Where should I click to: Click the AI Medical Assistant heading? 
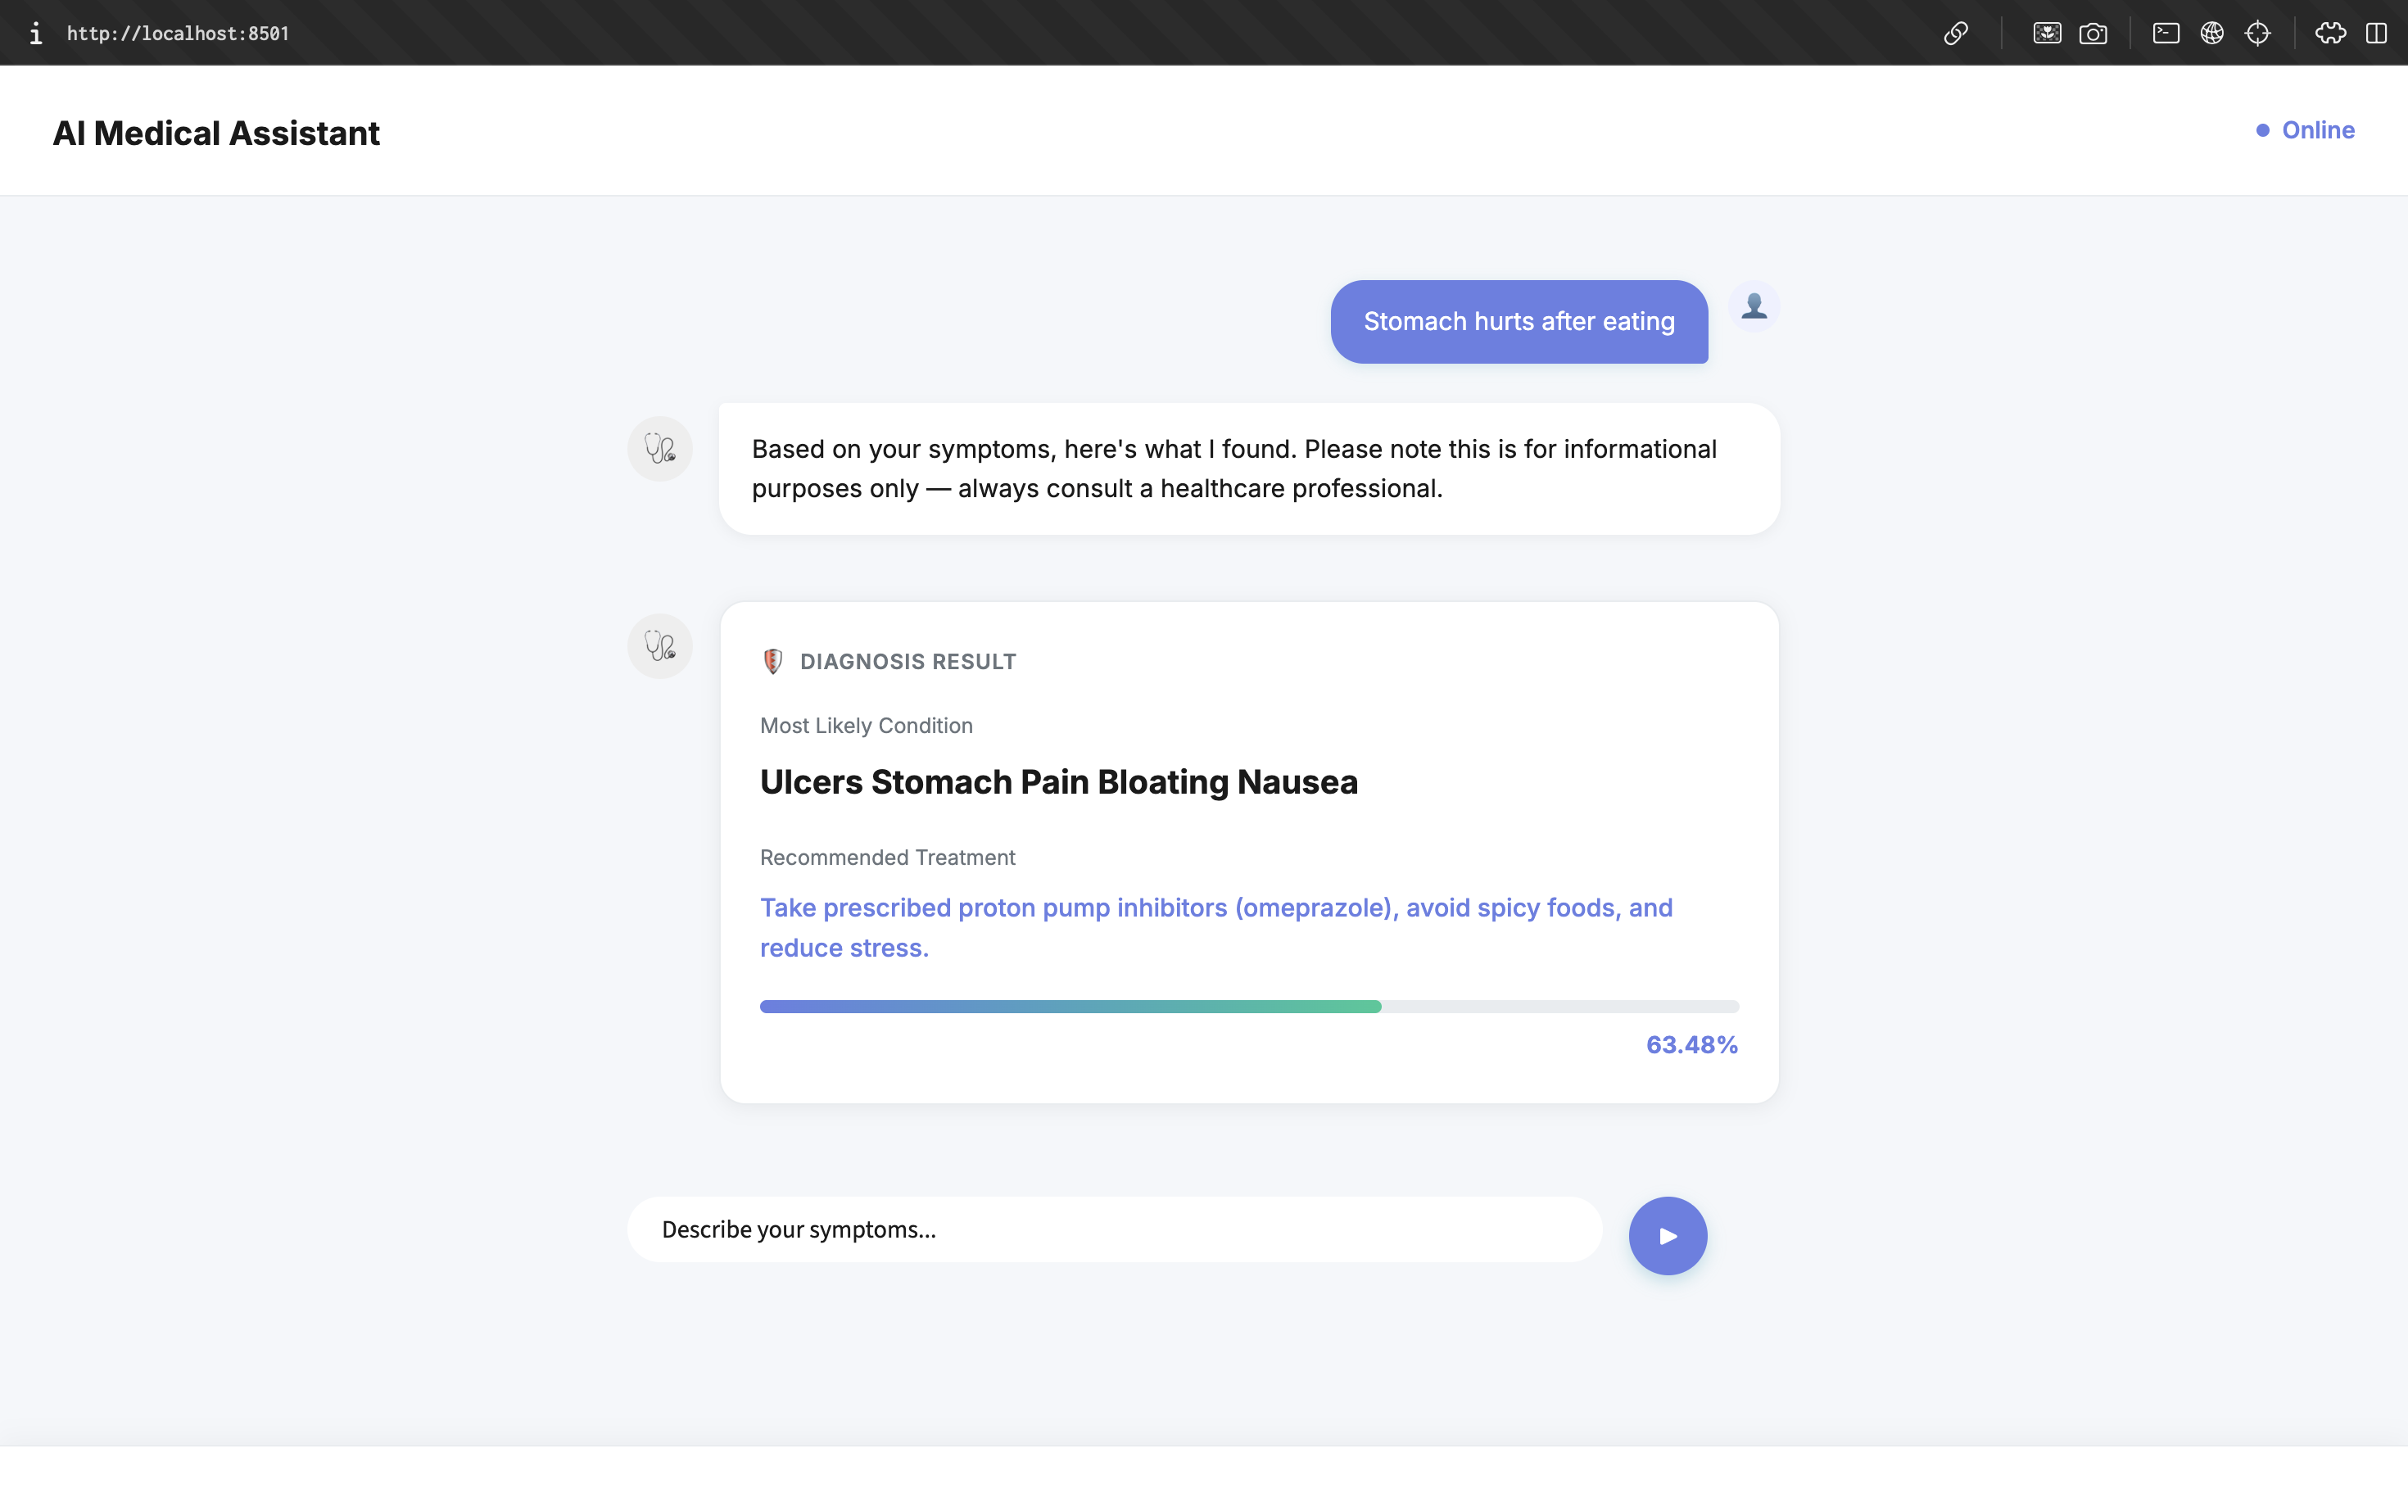pyautogui.click(x=216, y=131)
